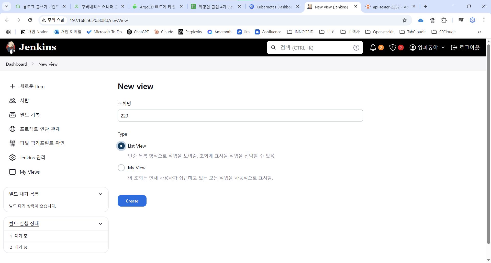Click the 빌드 기록 history icon
This screenshot has height=263, width=491.
click(x=12, y=115)
